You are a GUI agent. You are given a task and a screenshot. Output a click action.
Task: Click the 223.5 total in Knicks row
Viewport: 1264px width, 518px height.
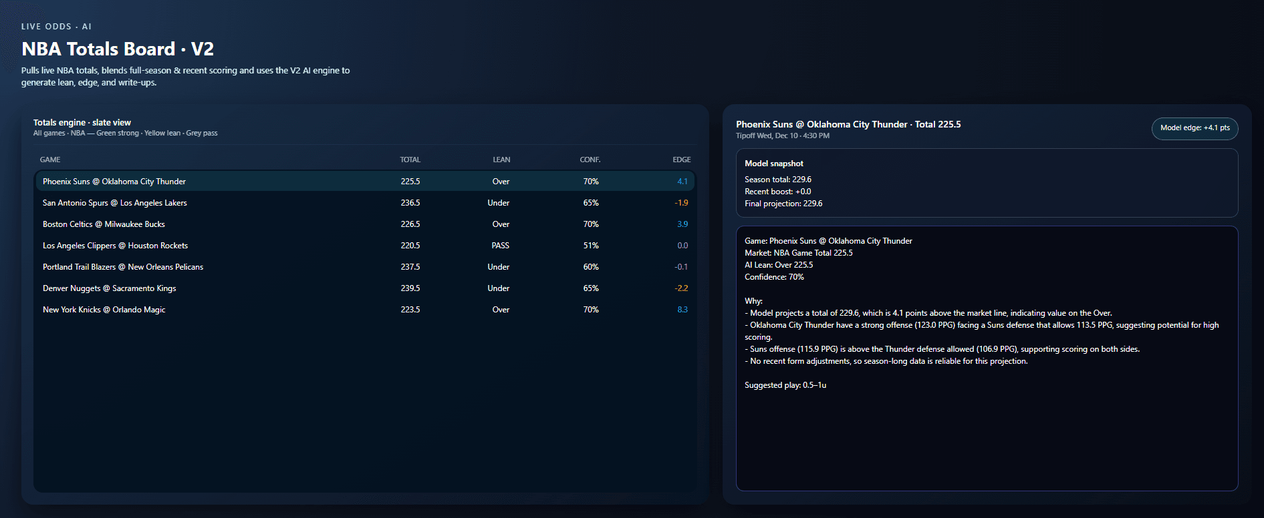(410, 310)
